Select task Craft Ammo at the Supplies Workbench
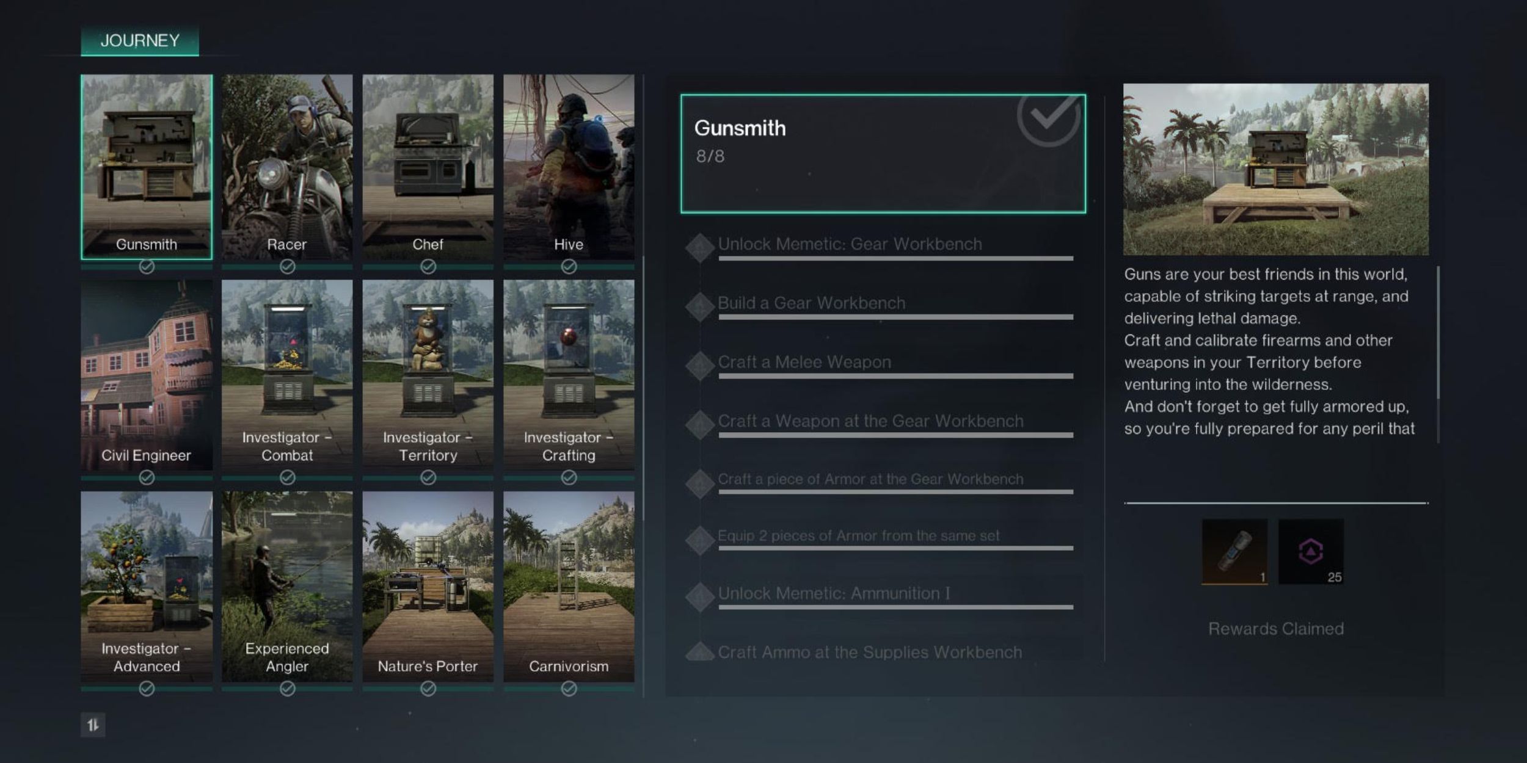Screen dimensions: 1527x763 (870, 653)
